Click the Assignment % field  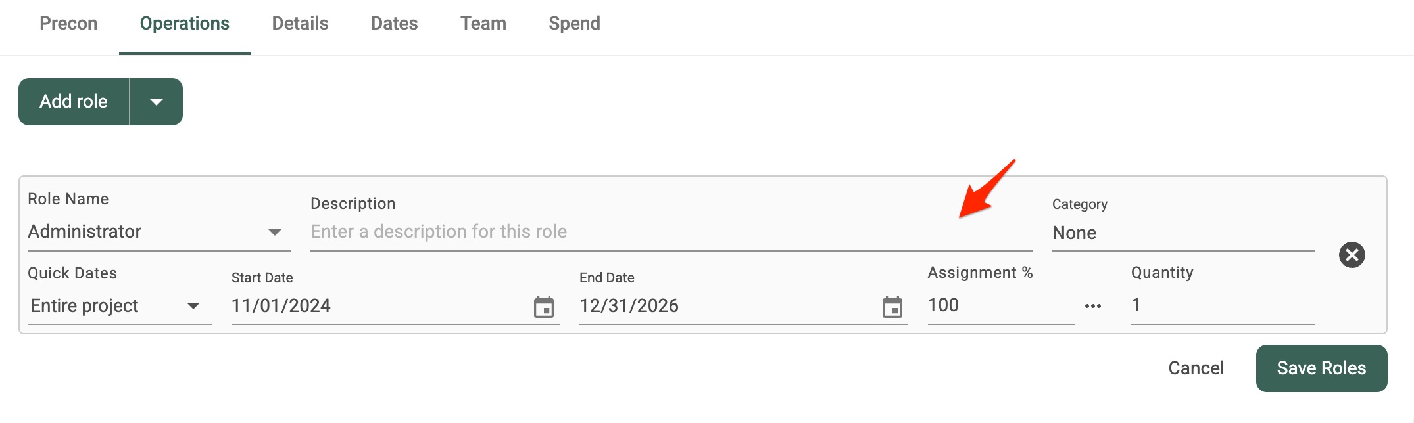(x=1000, y=305)
